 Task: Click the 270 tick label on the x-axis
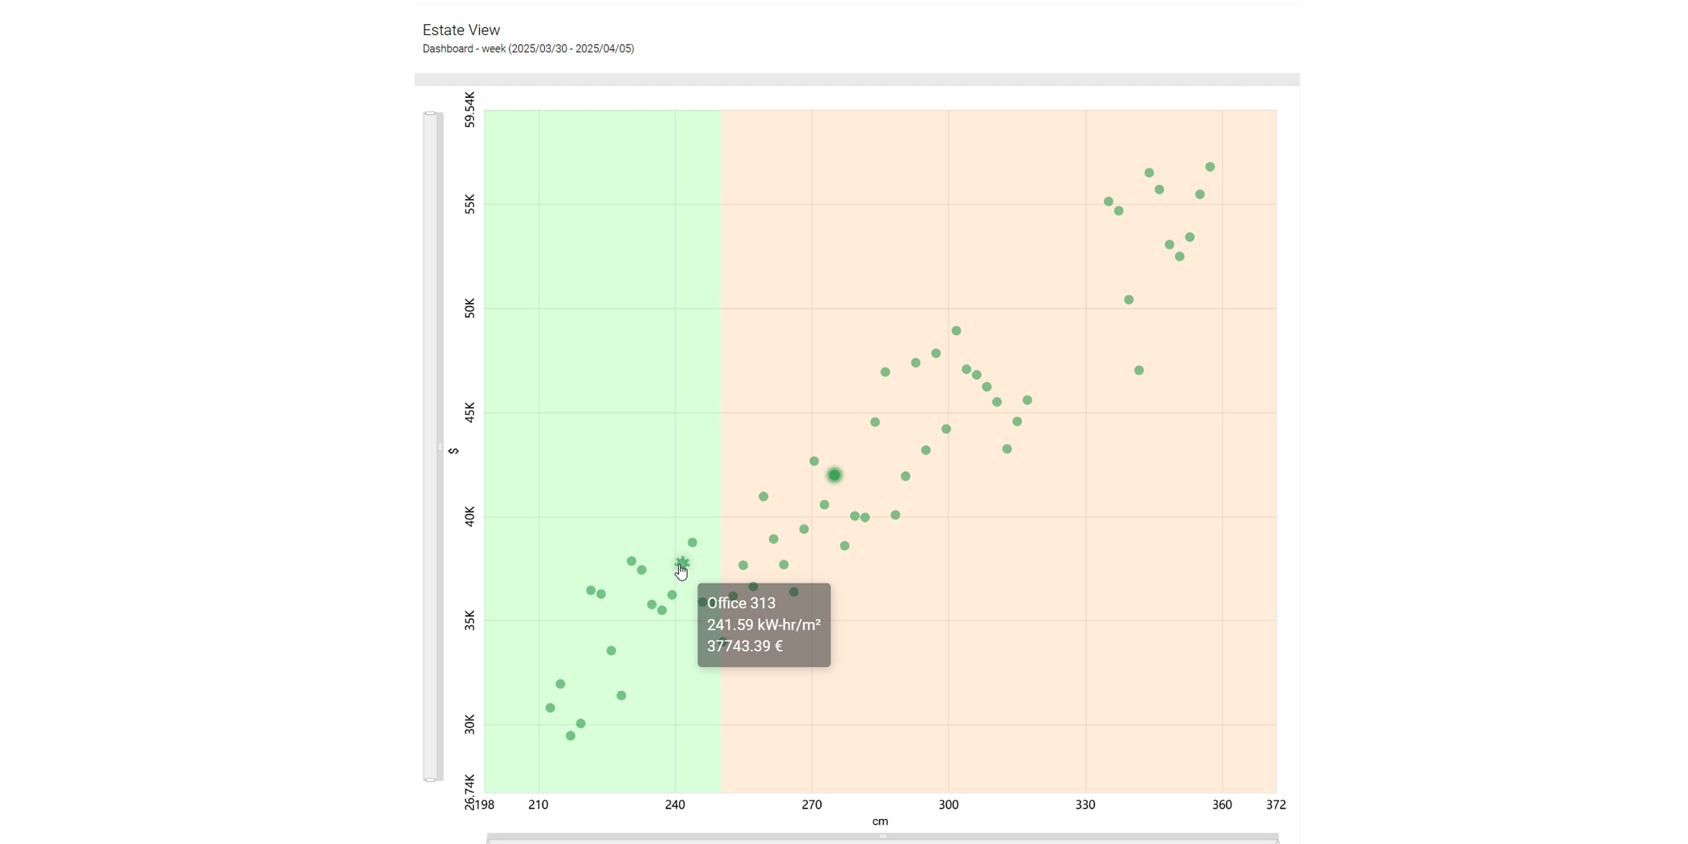click(811, 805)
